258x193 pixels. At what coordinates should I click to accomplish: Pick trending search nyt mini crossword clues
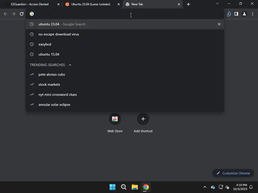125,94
